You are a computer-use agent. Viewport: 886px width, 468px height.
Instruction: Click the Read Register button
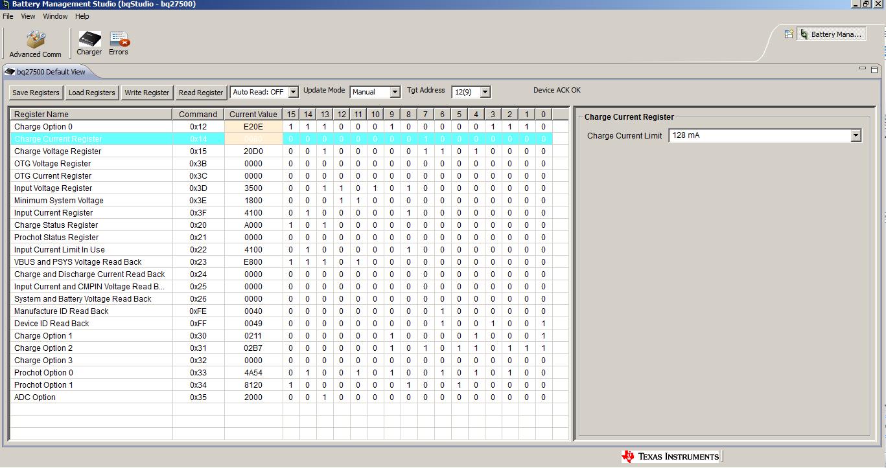pyautogui.click(x=201, y=93)
